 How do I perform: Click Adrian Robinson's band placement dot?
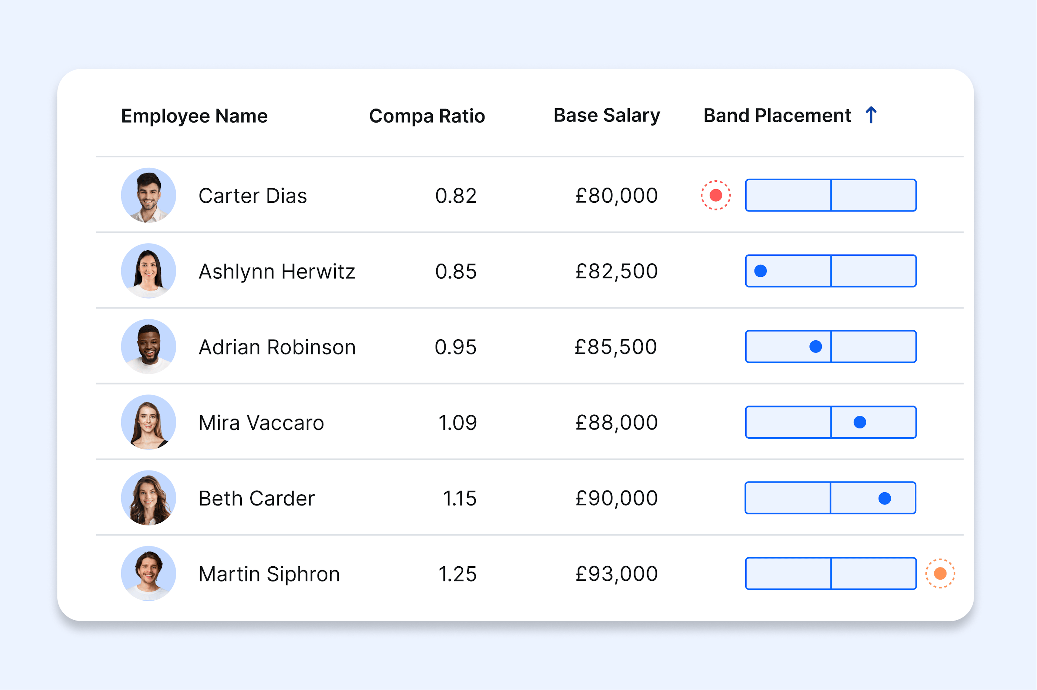point(815,346)
